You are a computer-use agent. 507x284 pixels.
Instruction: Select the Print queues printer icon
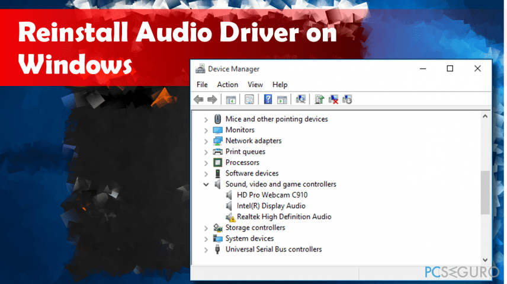[217, 152]
